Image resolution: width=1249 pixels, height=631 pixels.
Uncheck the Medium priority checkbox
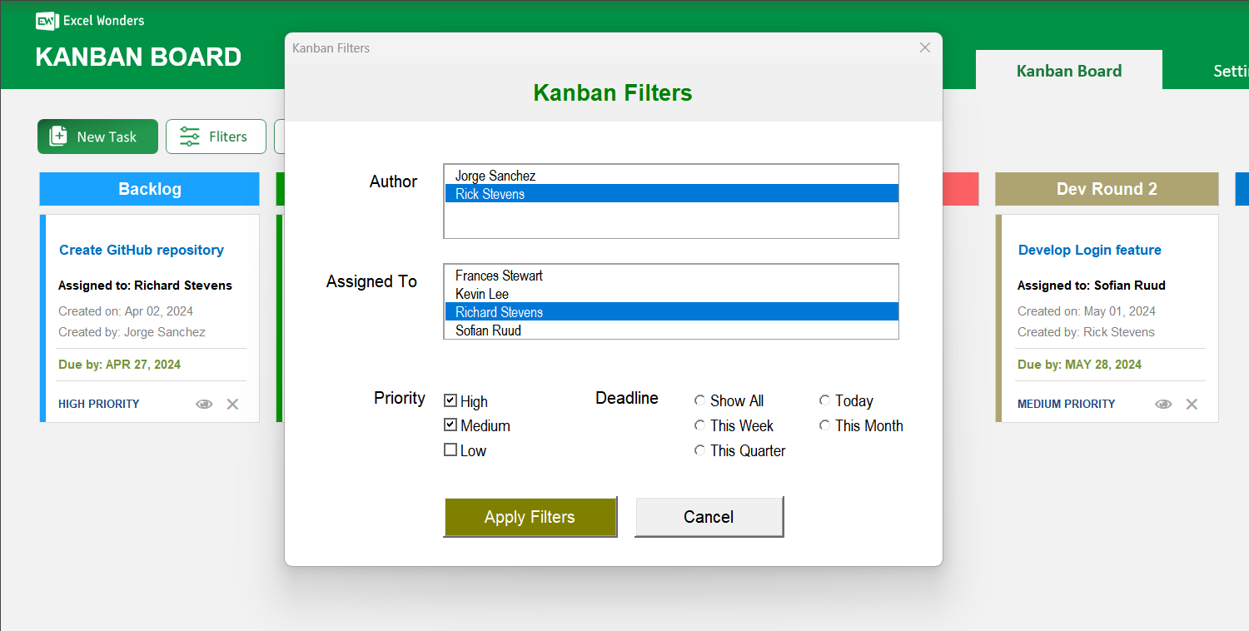pyautogui.click(x=450, y=425)
